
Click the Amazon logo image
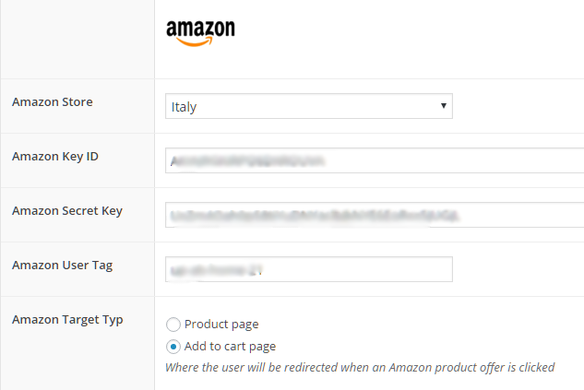200,33
